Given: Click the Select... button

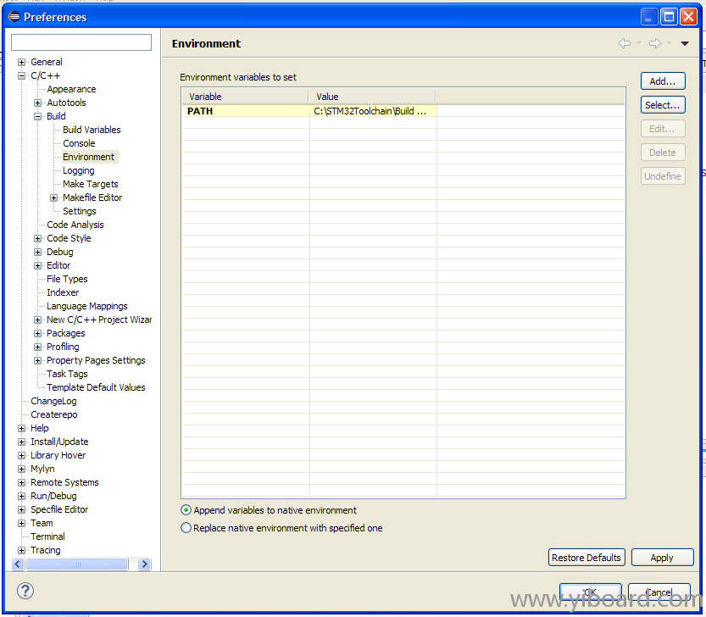Looking at the screenshot, I should point(662,105).
